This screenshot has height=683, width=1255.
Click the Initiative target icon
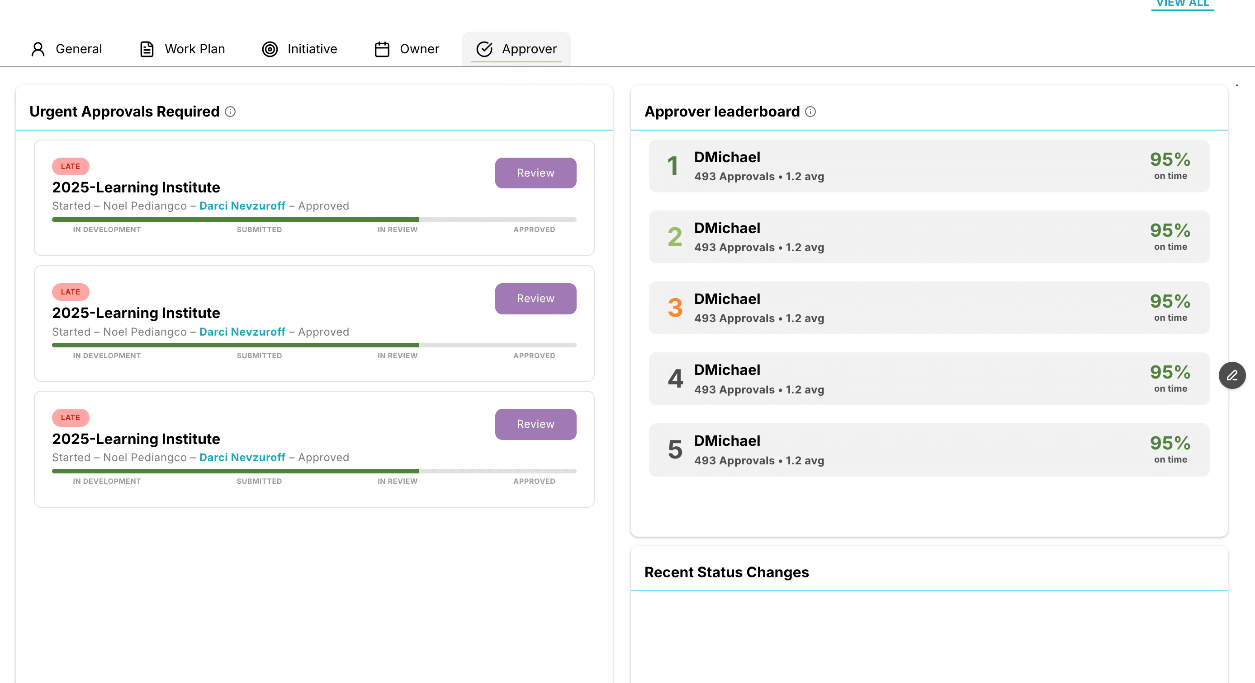click(270, 49)
